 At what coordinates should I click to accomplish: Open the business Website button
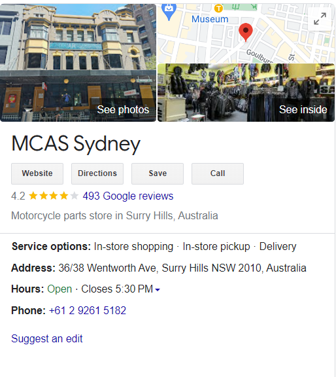[x=37, y=173]
